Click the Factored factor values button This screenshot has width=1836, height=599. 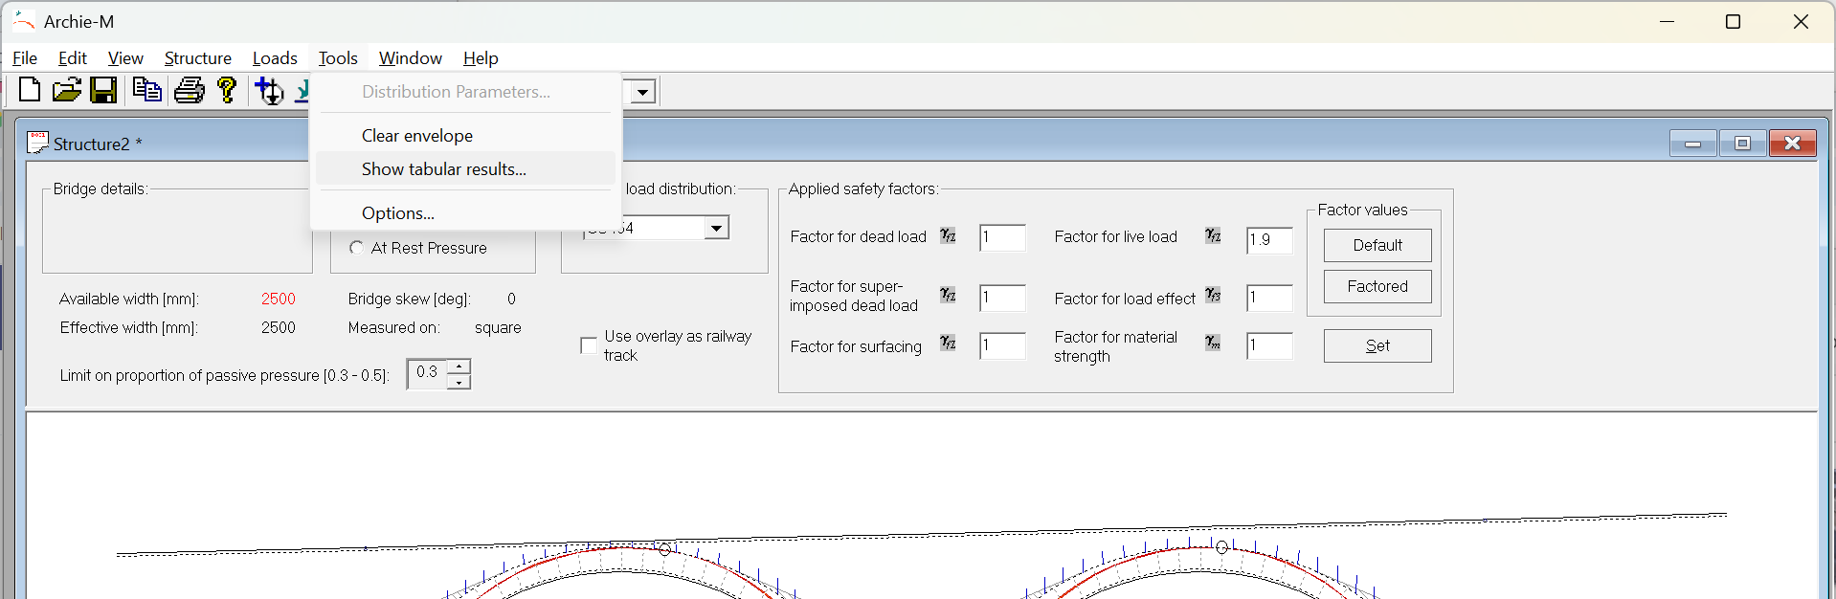1377,286
